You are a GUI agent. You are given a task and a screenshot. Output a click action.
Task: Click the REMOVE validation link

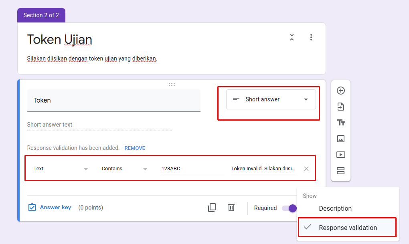135,148
